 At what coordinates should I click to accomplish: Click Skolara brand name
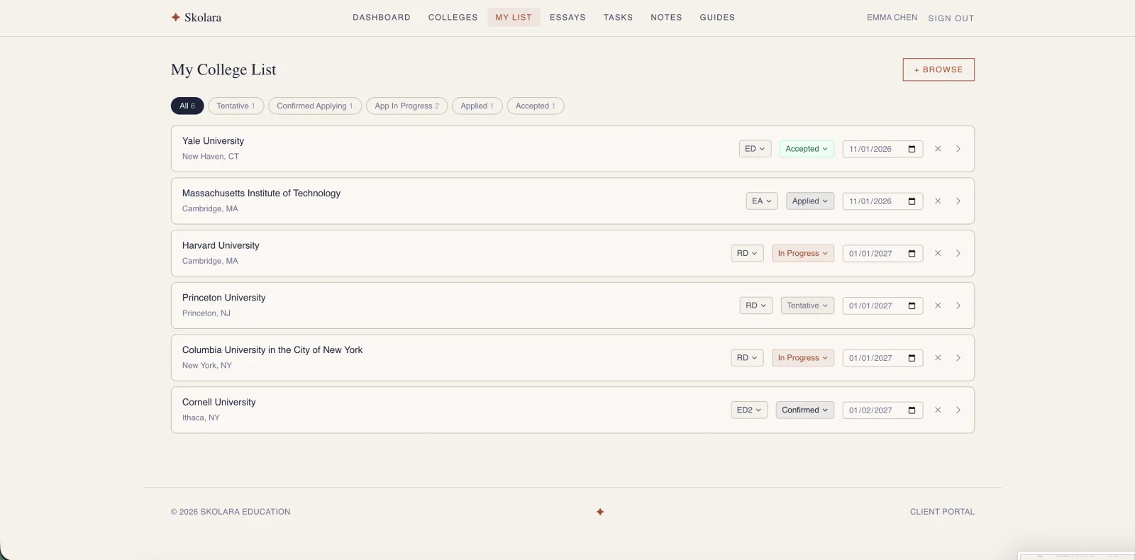203,17
